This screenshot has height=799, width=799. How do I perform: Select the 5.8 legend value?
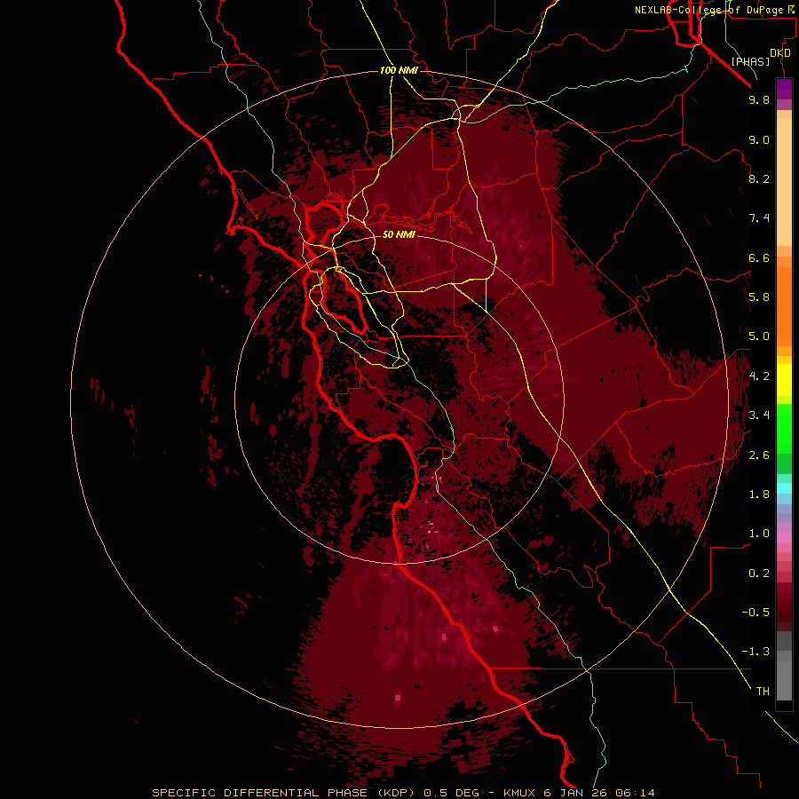(x=759, y=297)
